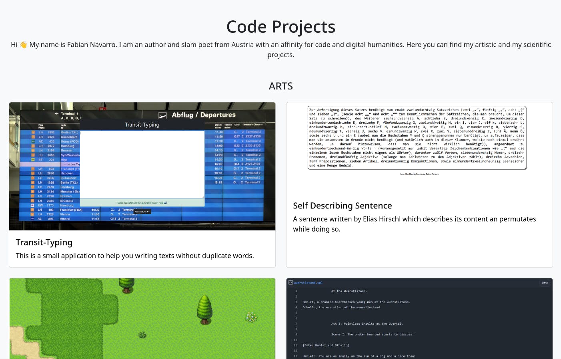Click the round tree at top of game preview

pyautogui.click(x=127, y=284)
